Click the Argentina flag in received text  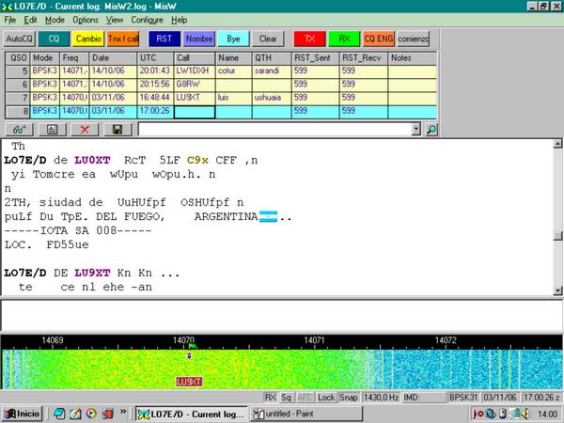click(268, 216)
